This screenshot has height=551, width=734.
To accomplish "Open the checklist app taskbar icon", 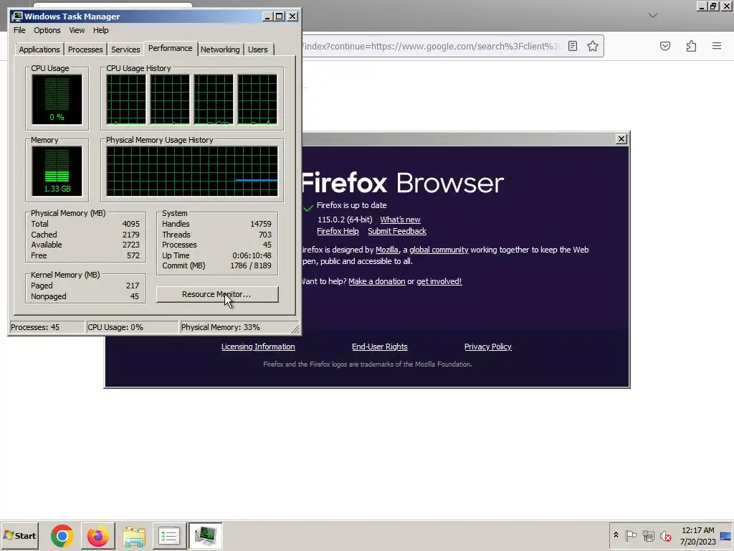I will (x=169, y=535).
